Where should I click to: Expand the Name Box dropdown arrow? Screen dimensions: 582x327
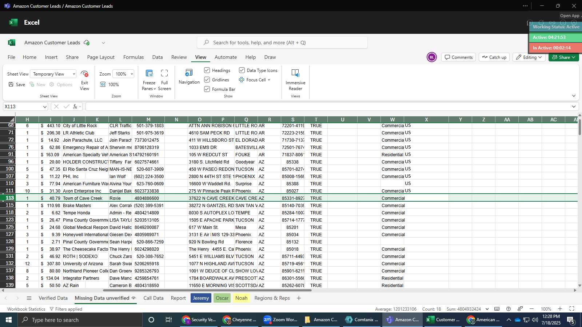click(45, 107)
